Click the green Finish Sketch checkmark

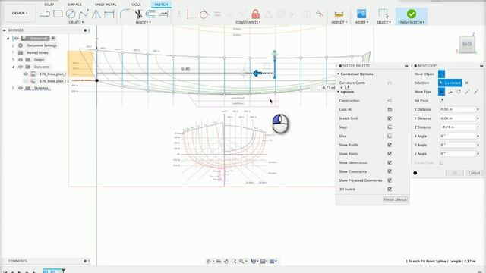[x=412, y=14]
